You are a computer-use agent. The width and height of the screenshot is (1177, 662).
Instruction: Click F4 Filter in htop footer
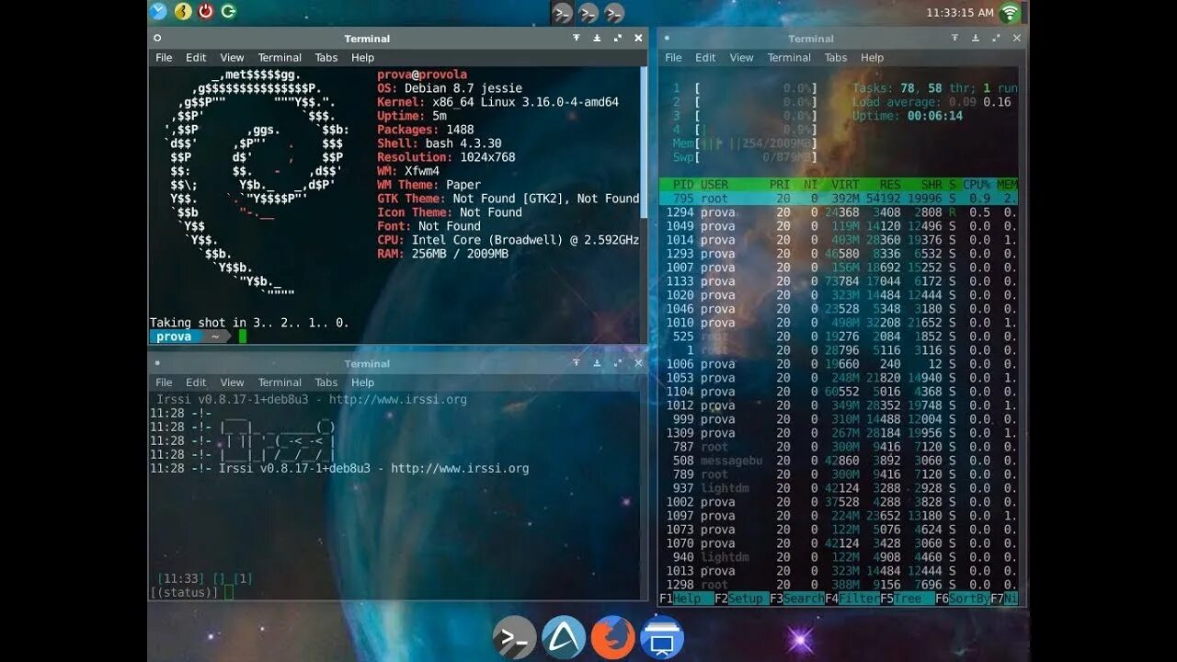pos(851,599)
